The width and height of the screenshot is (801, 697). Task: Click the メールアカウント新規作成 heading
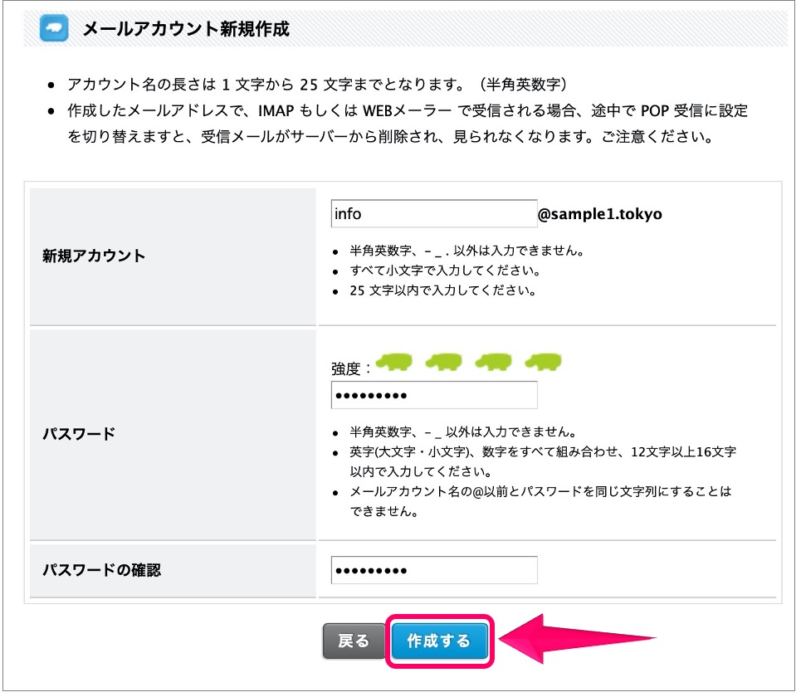click(x=186, y=28)
